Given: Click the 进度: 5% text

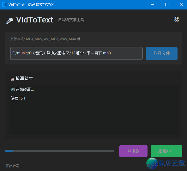Looking at the screenshot, I should 18,98.
